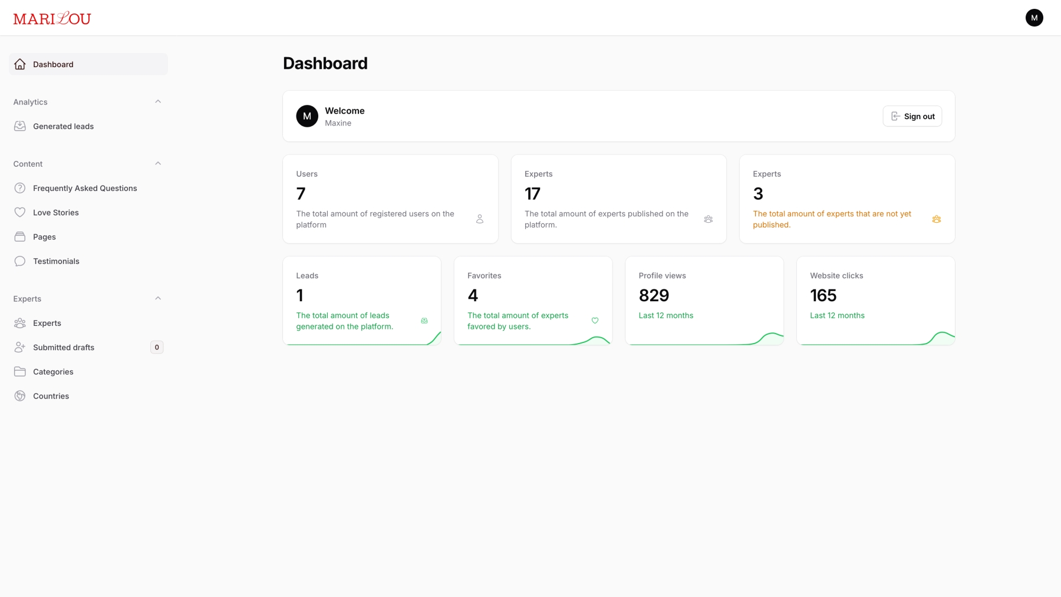Collapse the Experts sidebar section
Viewport: 1061px width, 597px height.
[x=158, y=298]
